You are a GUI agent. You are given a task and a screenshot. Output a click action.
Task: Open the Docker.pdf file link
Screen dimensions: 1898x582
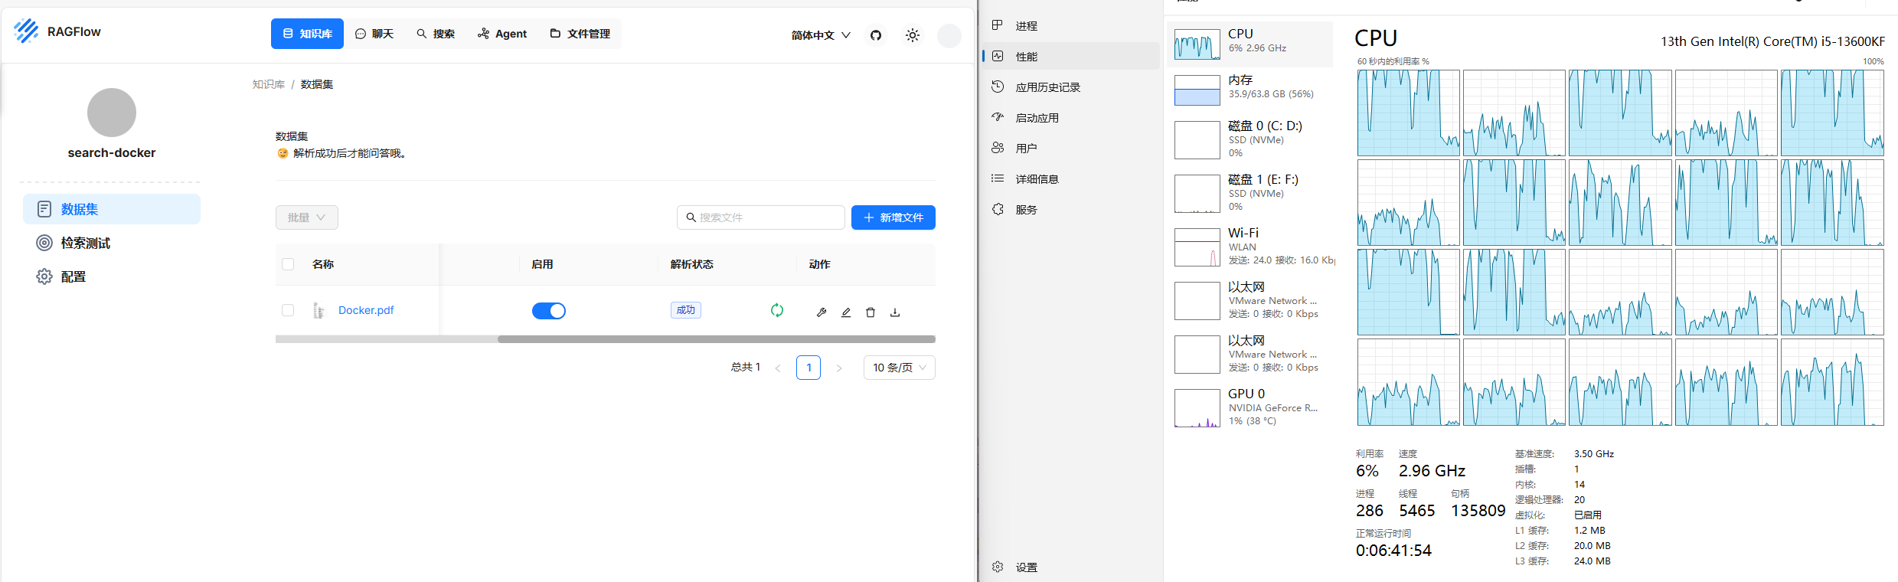tap(366, 310)
